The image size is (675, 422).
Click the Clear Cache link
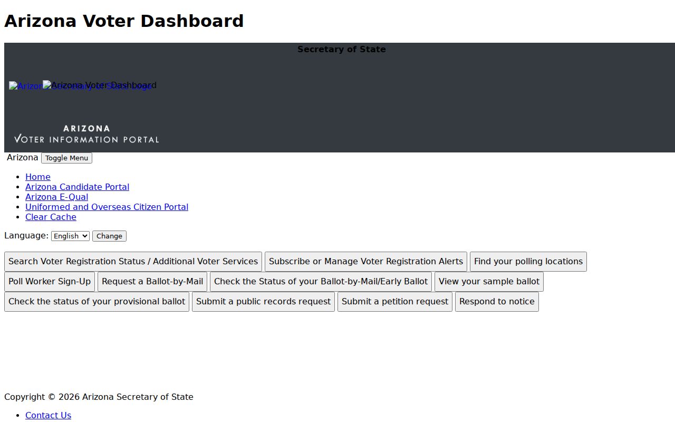point(51,217)
